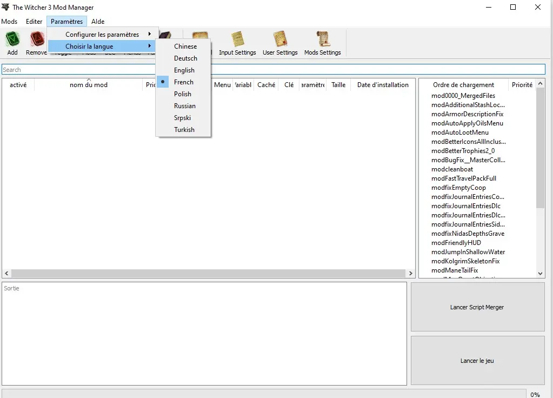Open the Mods menu
553x398 pixels.
point(9,22)
